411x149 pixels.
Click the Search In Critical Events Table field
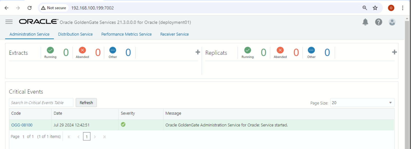click(x=41, y=103)
